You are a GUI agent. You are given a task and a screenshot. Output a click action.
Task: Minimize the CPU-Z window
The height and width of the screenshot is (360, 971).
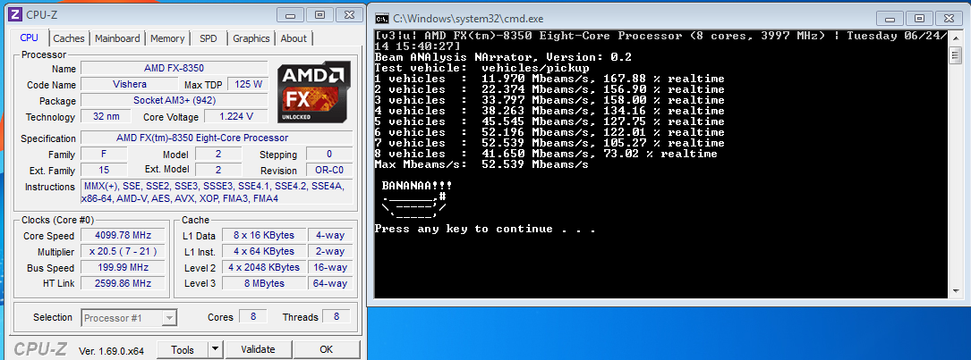tap(291, 14)
